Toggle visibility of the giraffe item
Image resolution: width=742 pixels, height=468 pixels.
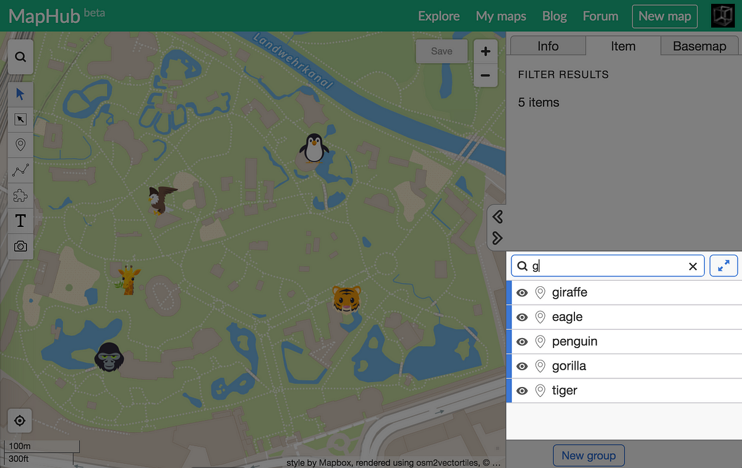[522, 292]
